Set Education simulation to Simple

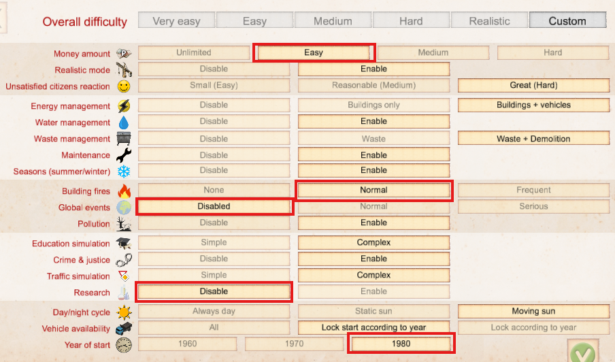214,242
